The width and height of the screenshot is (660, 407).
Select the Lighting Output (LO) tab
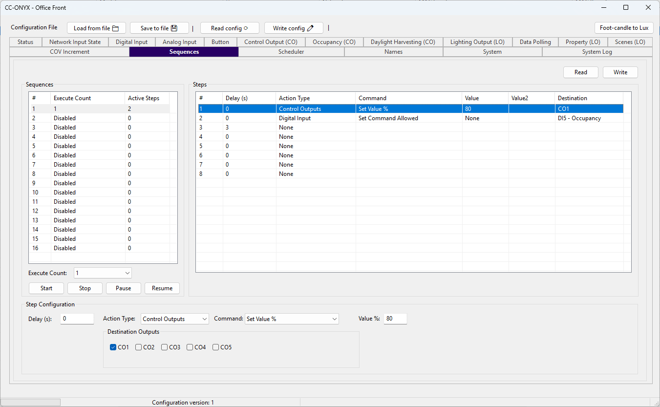coord(477,42)
